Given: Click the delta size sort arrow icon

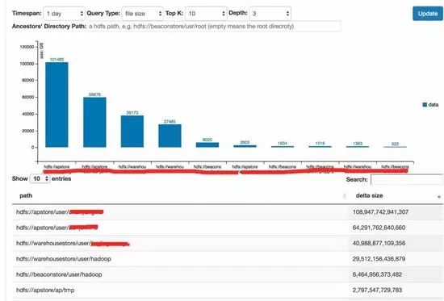Looking at the screenshot, I should pos(439,197).
